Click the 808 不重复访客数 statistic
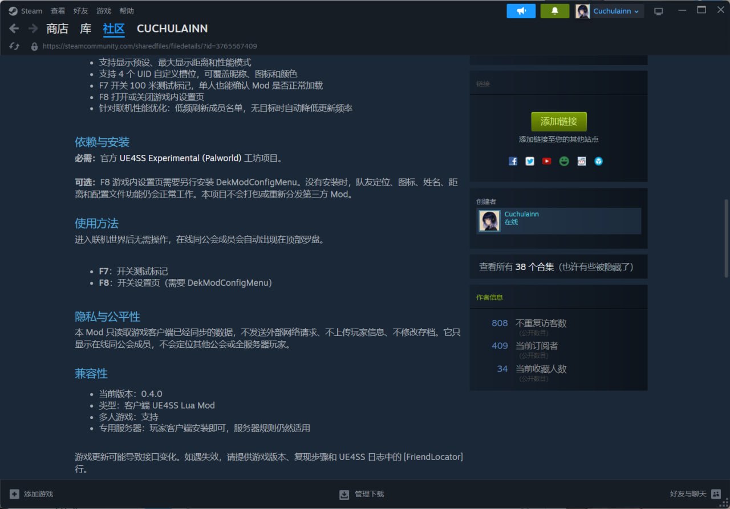730x509 pixels. point(529,323)
